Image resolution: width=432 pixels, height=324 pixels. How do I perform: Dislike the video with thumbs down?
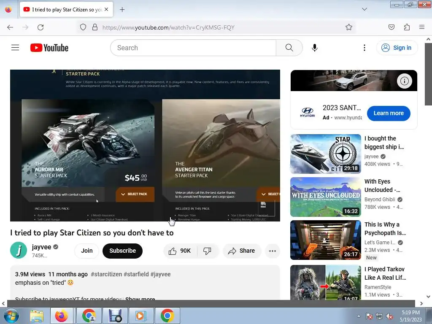[207, 251]
